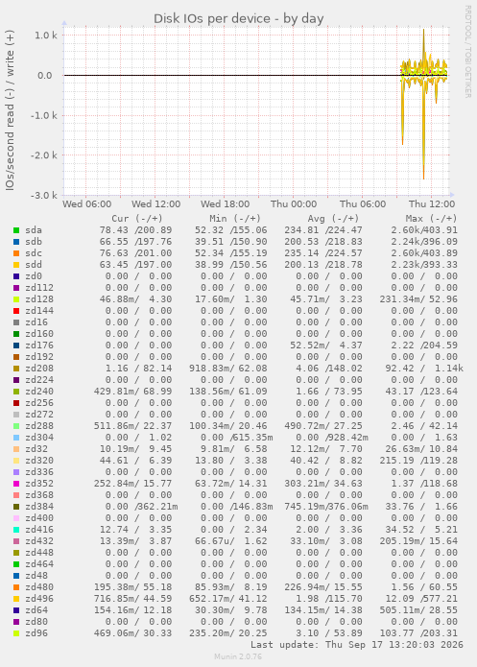
Task: Click the 'zd64' device label
Action: (x=36, y=610)
